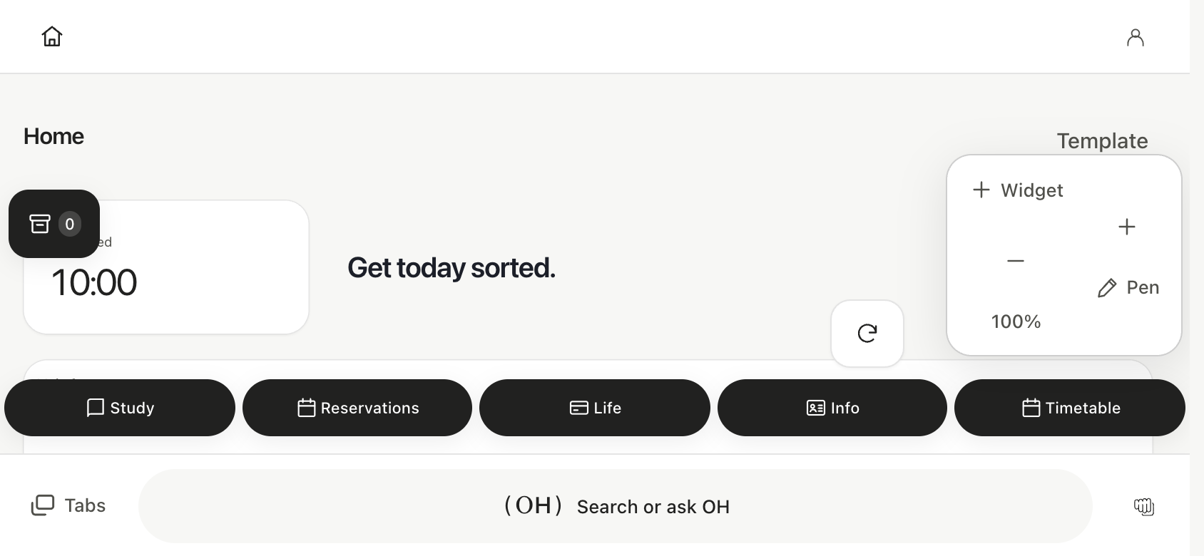Open the archive box counter widget
This screenshot has height=556, width=1204.
[54, 224]
